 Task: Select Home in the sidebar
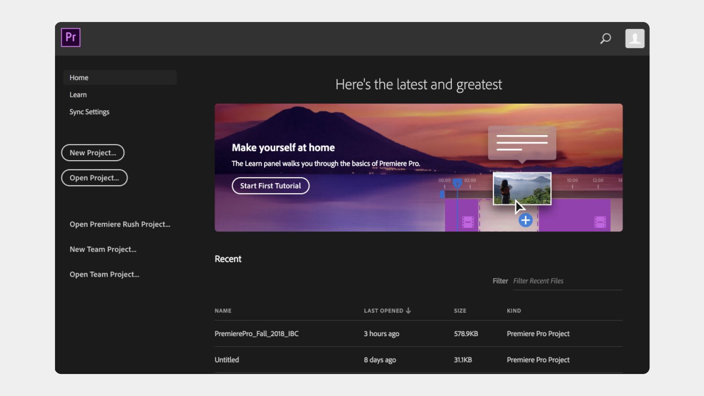click(x=120, y=77)
